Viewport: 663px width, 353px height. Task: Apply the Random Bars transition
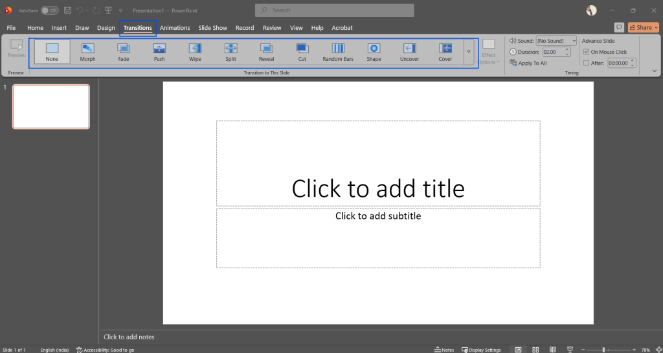[338, 52]
